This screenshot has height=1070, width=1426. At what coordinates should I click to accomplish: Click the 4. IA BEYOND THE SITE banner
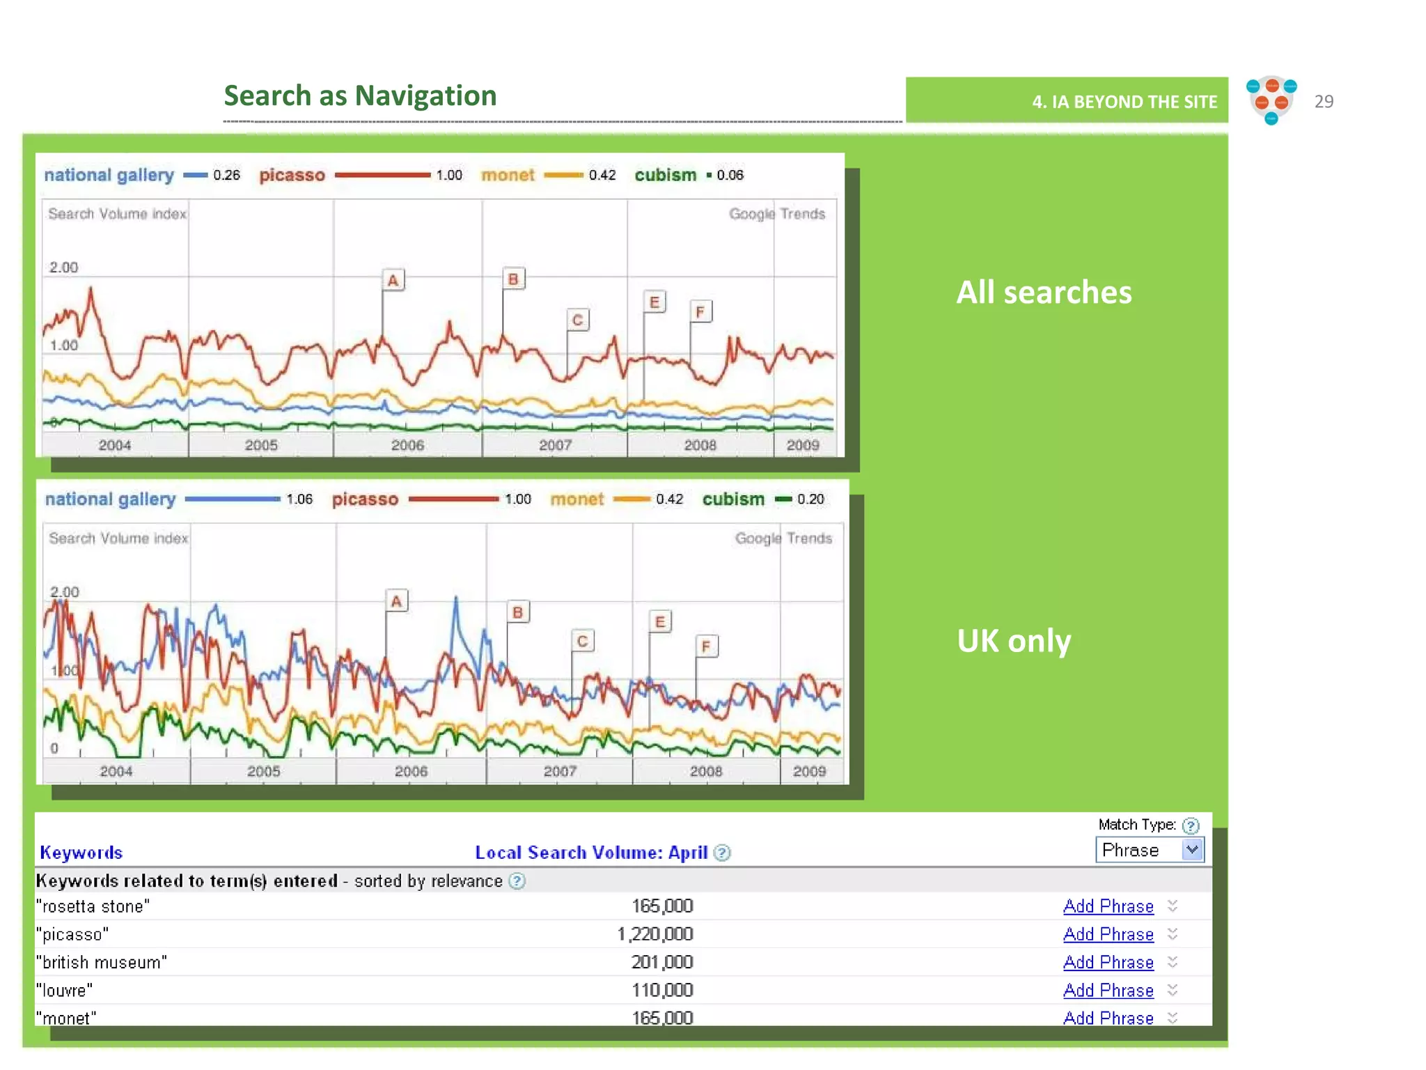pos(1067,100)
